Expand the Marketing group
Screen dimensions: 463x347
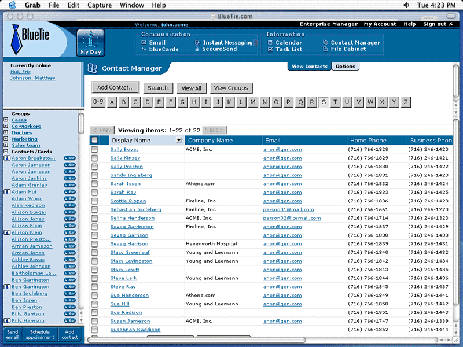6,139
